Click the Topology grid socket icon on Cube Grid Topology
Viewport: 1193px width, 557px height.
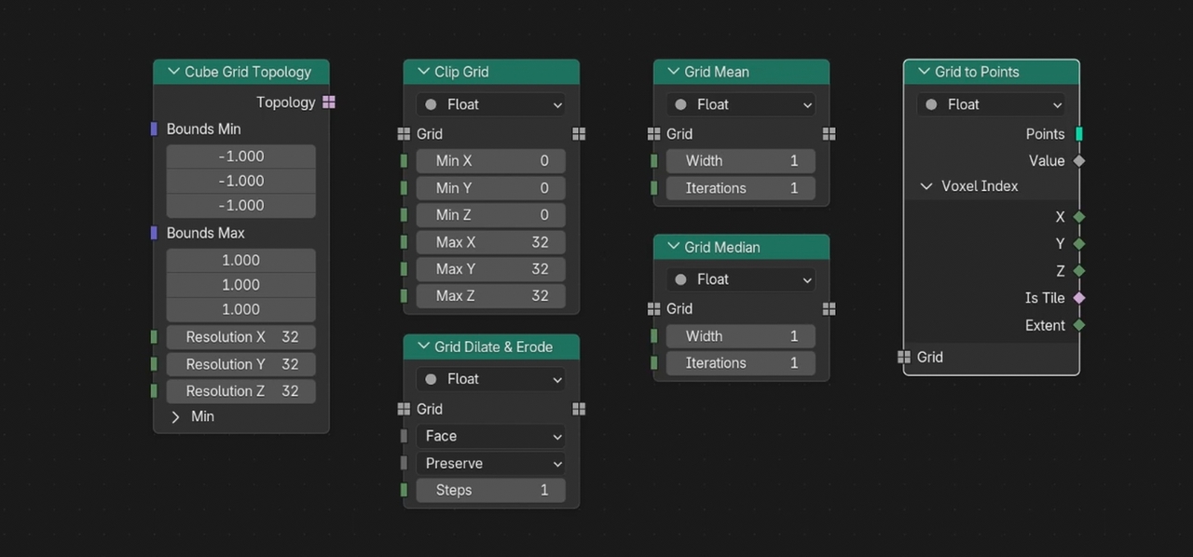(328, 102)
